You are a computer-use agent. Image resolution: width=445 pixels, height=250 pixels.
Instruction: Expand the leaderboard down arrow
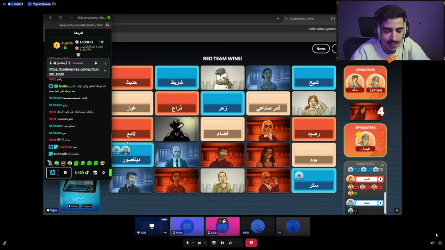coord(78,55)
